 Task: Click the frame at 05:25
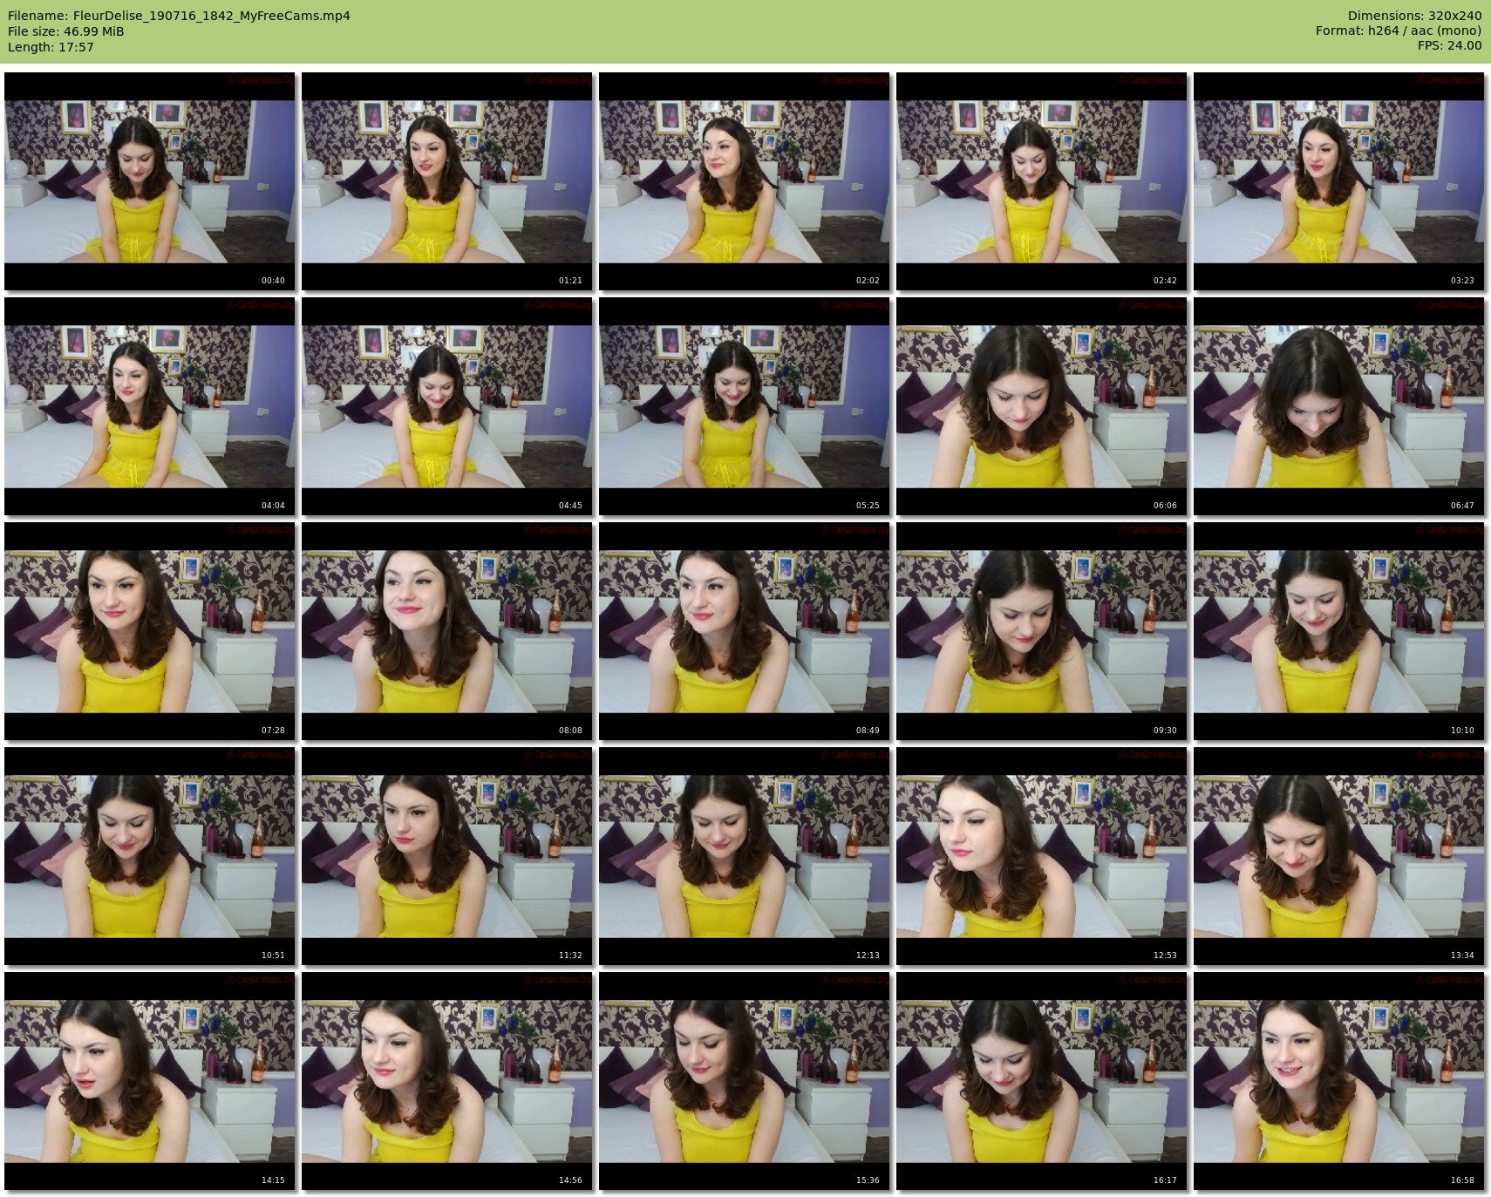[744, 406]
